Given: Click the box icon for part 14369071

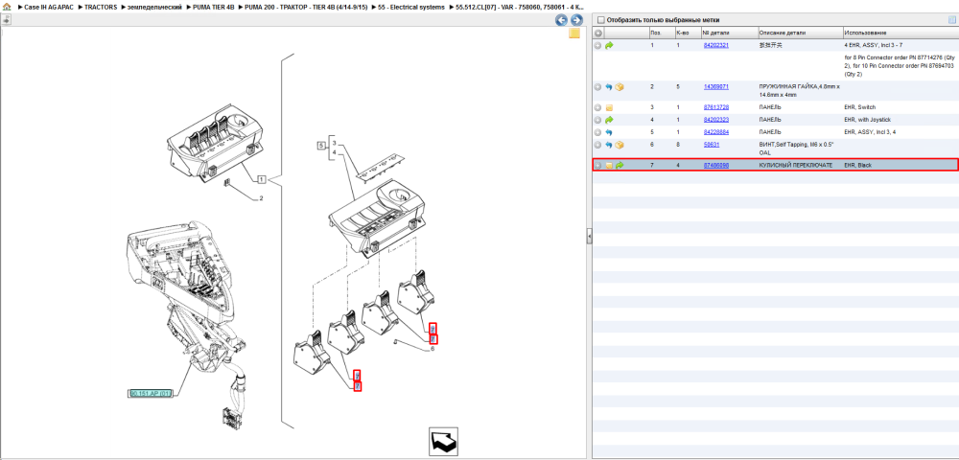Looking at the screenshot, I should coord(620,87).
